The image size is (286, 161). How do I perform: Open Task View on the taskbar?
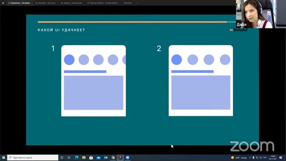pyautogui.click(x=69, y=157)
